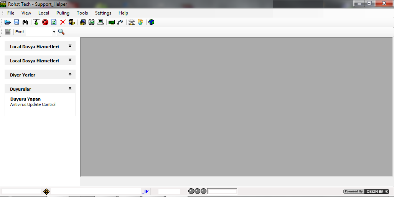Viewport: 394px width, 197px height.
Task: Expand the Diyer Yerler panel chevron
Action: point(70,74)
